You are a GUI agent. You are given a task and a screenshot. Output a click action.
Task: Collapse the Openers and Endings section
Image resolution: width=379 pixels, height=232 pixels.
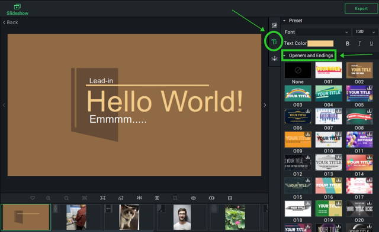pos(284,55)
